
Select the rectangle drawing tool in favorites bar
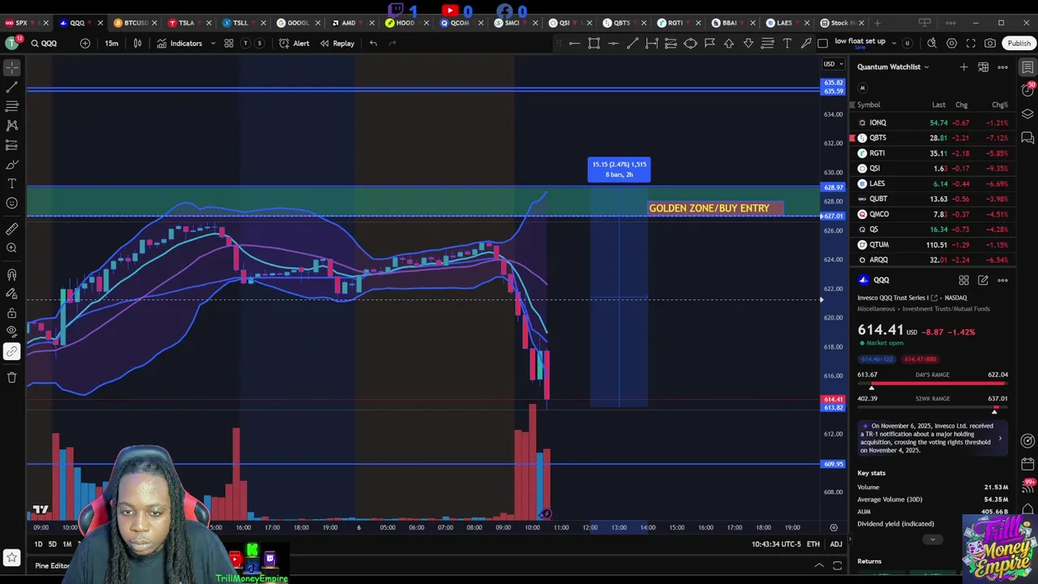click(x=594, y=43)
